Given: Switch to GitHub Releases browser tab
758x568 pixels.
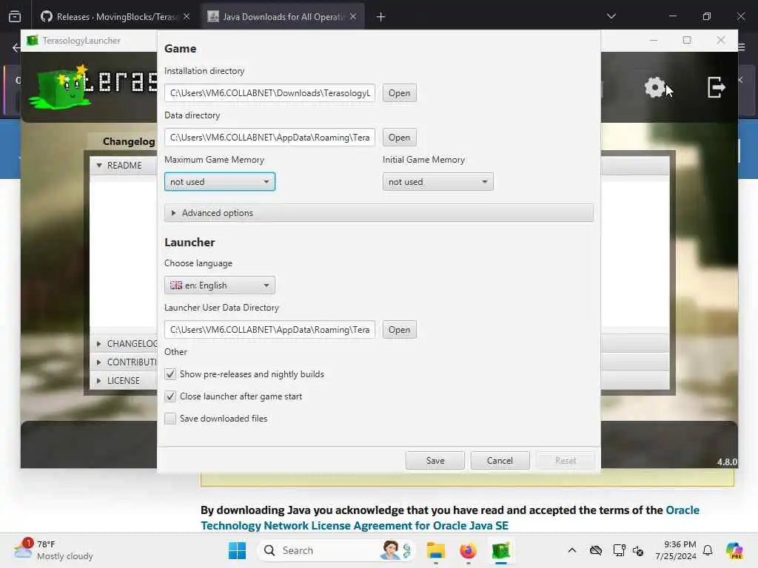Looking at the screenshot, I should pyautogui.click(x=116, y=17).
